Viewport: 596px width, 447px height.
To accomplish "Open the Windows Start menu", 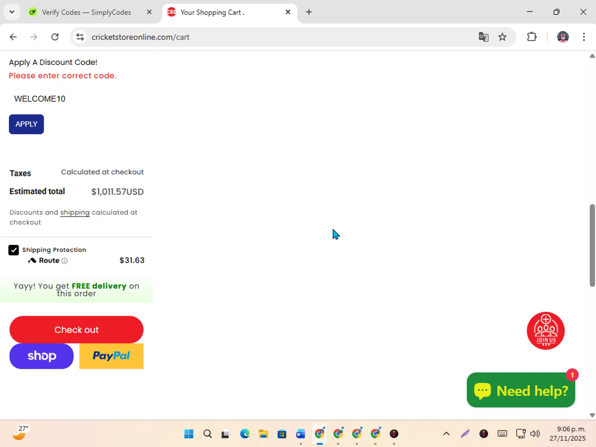I will pyautogui.click(x=189, y=434).
